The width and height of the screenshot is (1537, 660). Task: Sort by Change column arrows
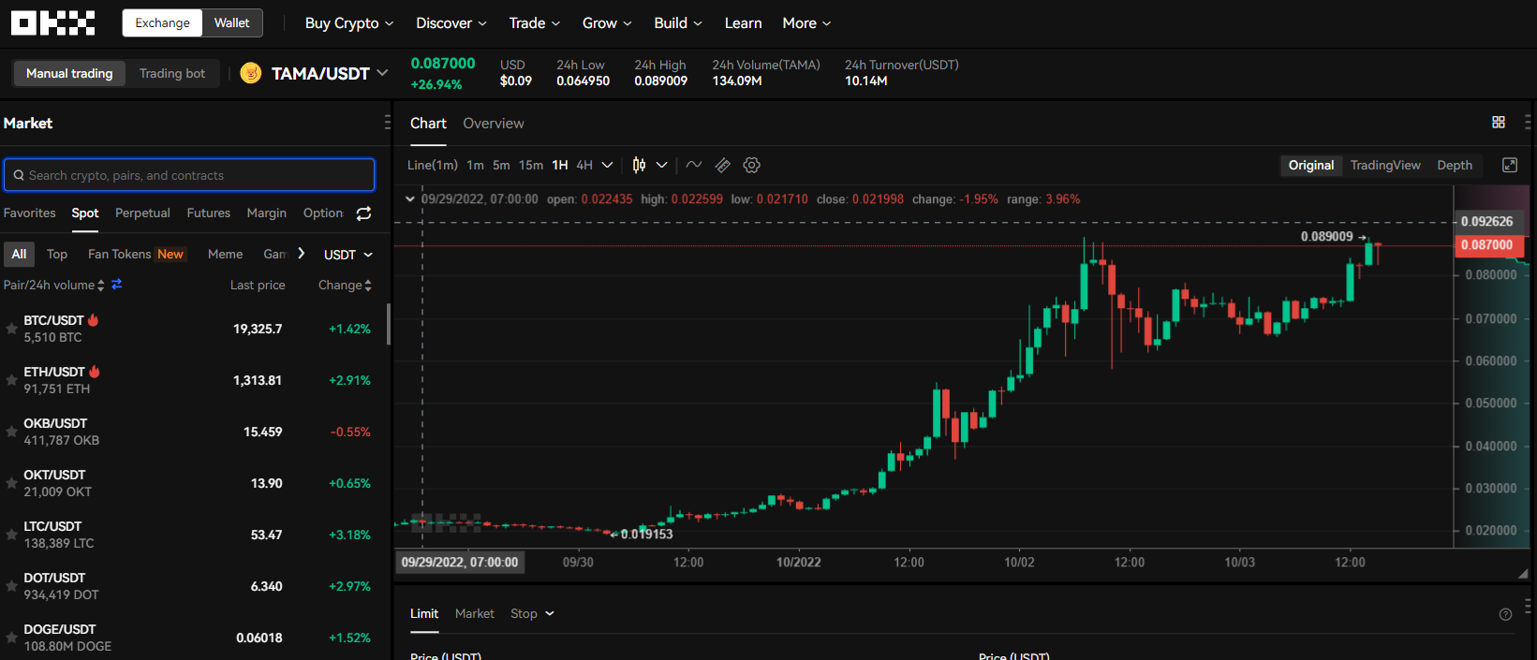pos(368,286)
